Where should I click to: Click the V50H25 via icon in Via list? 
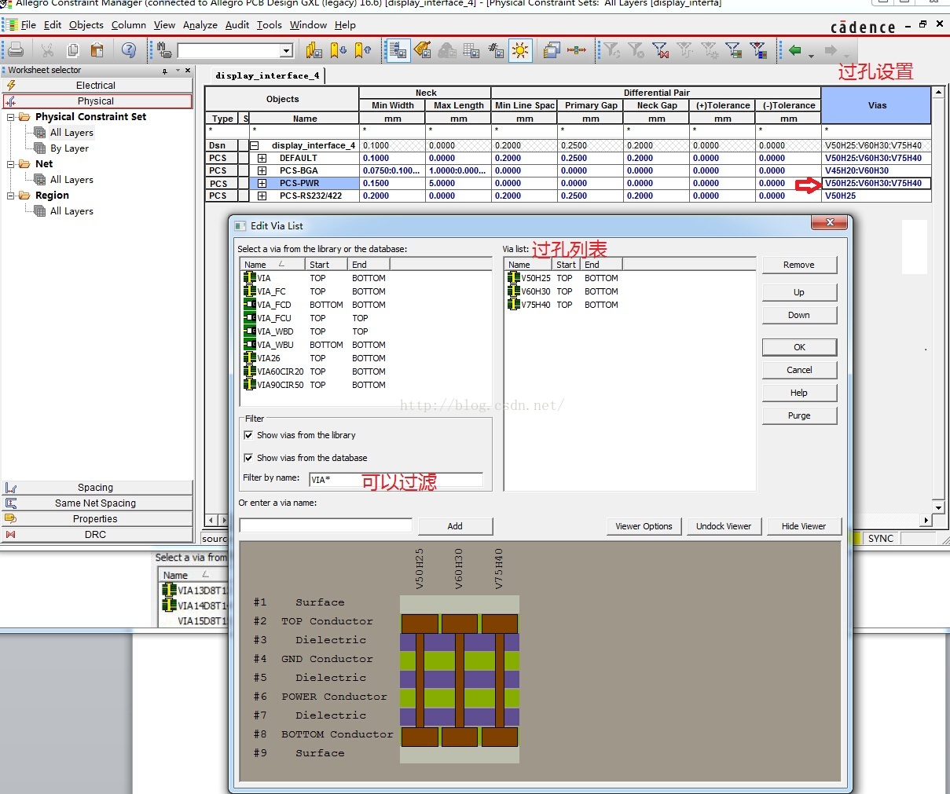[513, 278]
